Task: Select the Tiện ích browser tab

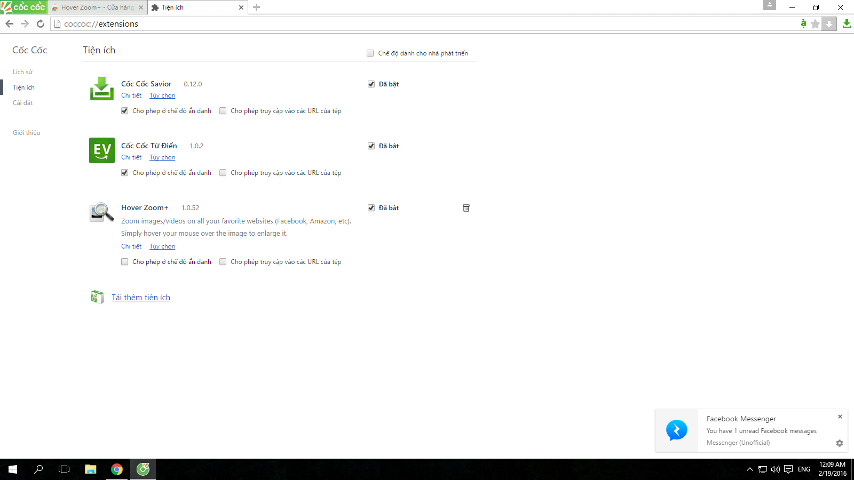Action: (197, 7)
